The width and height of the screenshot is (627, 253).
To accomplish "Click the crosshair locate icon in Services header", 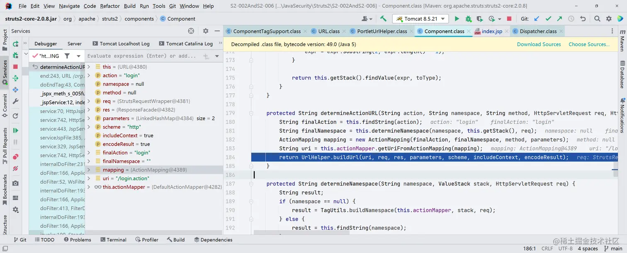I will point(191,31).
